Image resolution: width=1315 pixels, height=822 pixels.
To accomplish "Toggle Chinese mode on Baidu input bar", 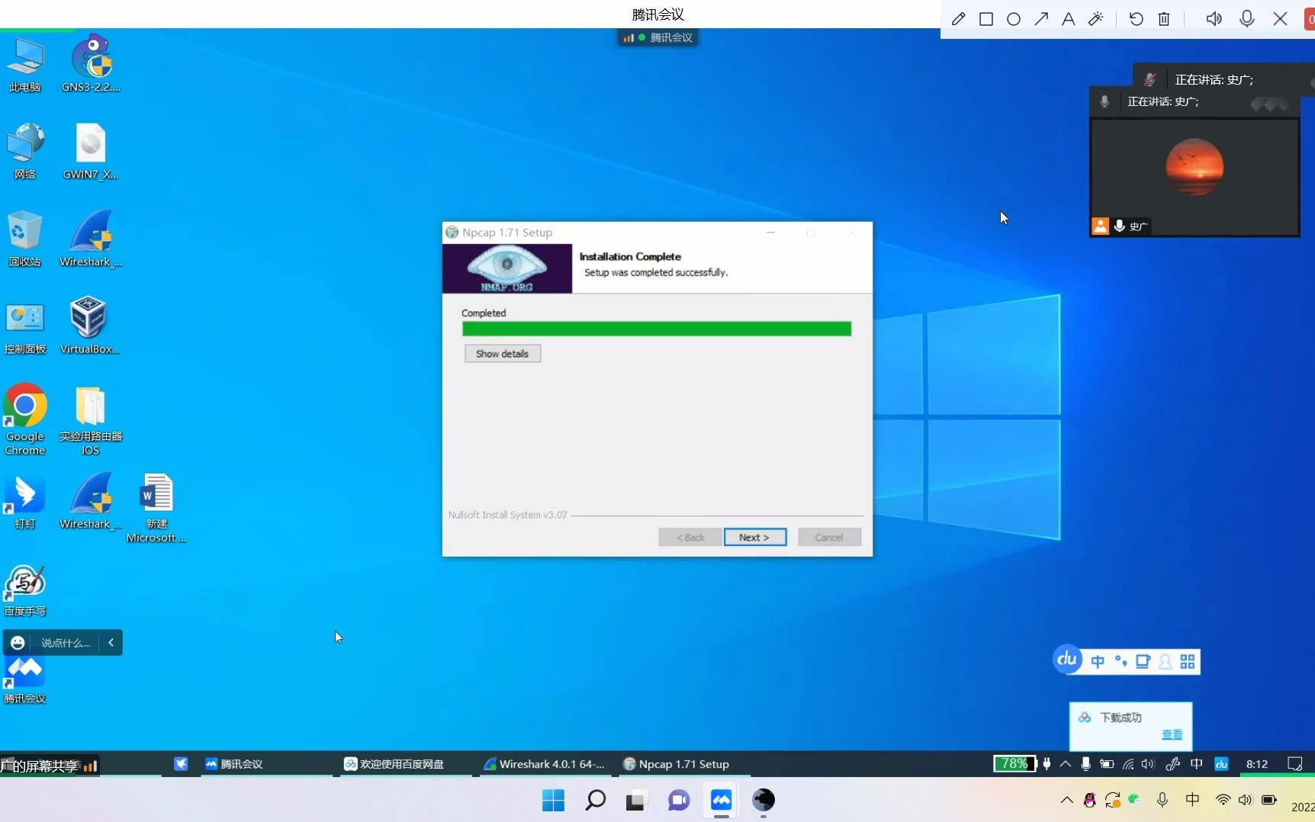I will tap(1098, 662).
